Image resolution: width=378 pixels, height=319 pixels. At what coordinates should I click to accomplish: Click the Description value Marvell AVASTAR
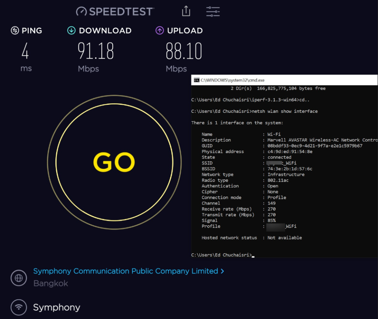tap(323, 140)
